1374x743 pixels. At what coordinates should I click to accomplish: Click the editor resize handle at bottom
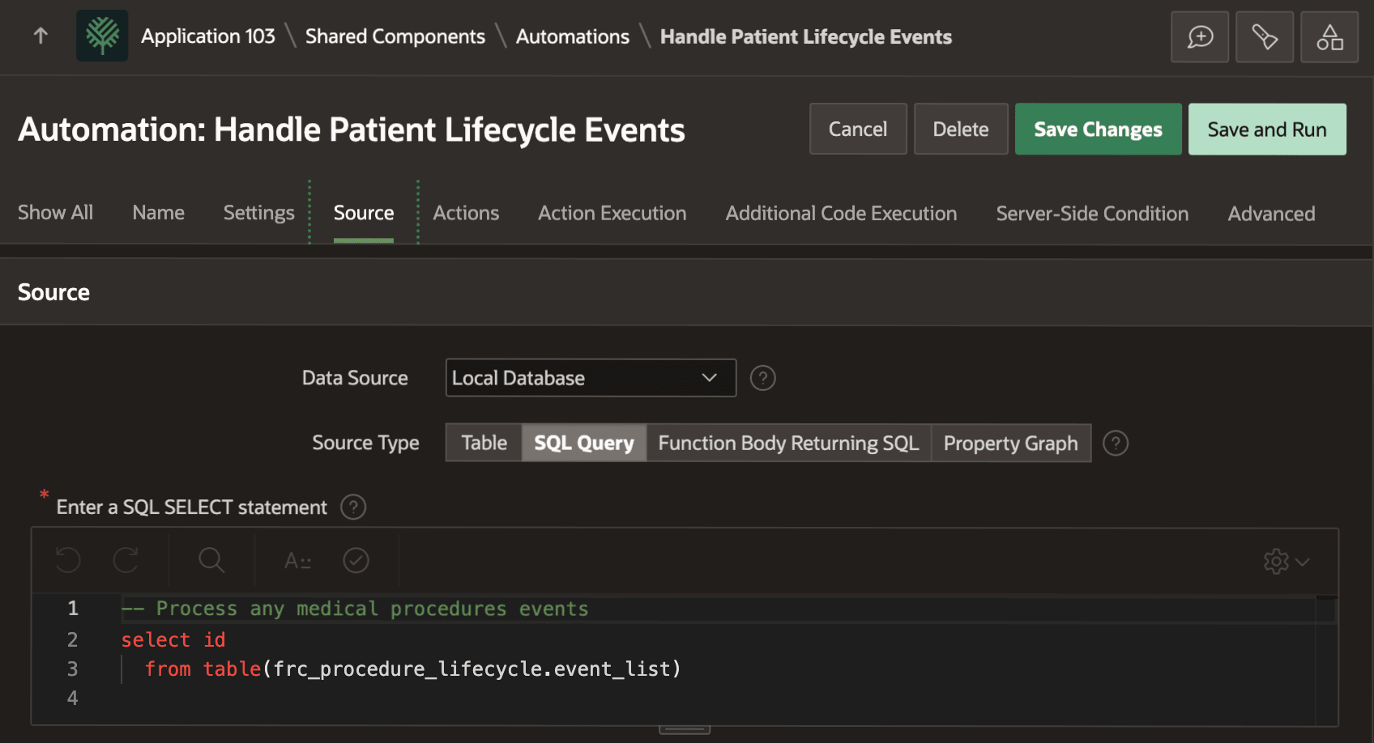coord(685,729)
